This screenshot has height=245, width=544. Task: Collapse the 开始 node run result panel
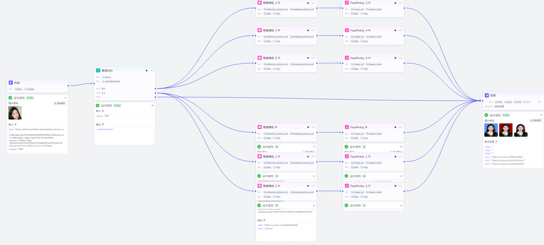point(65,98)
